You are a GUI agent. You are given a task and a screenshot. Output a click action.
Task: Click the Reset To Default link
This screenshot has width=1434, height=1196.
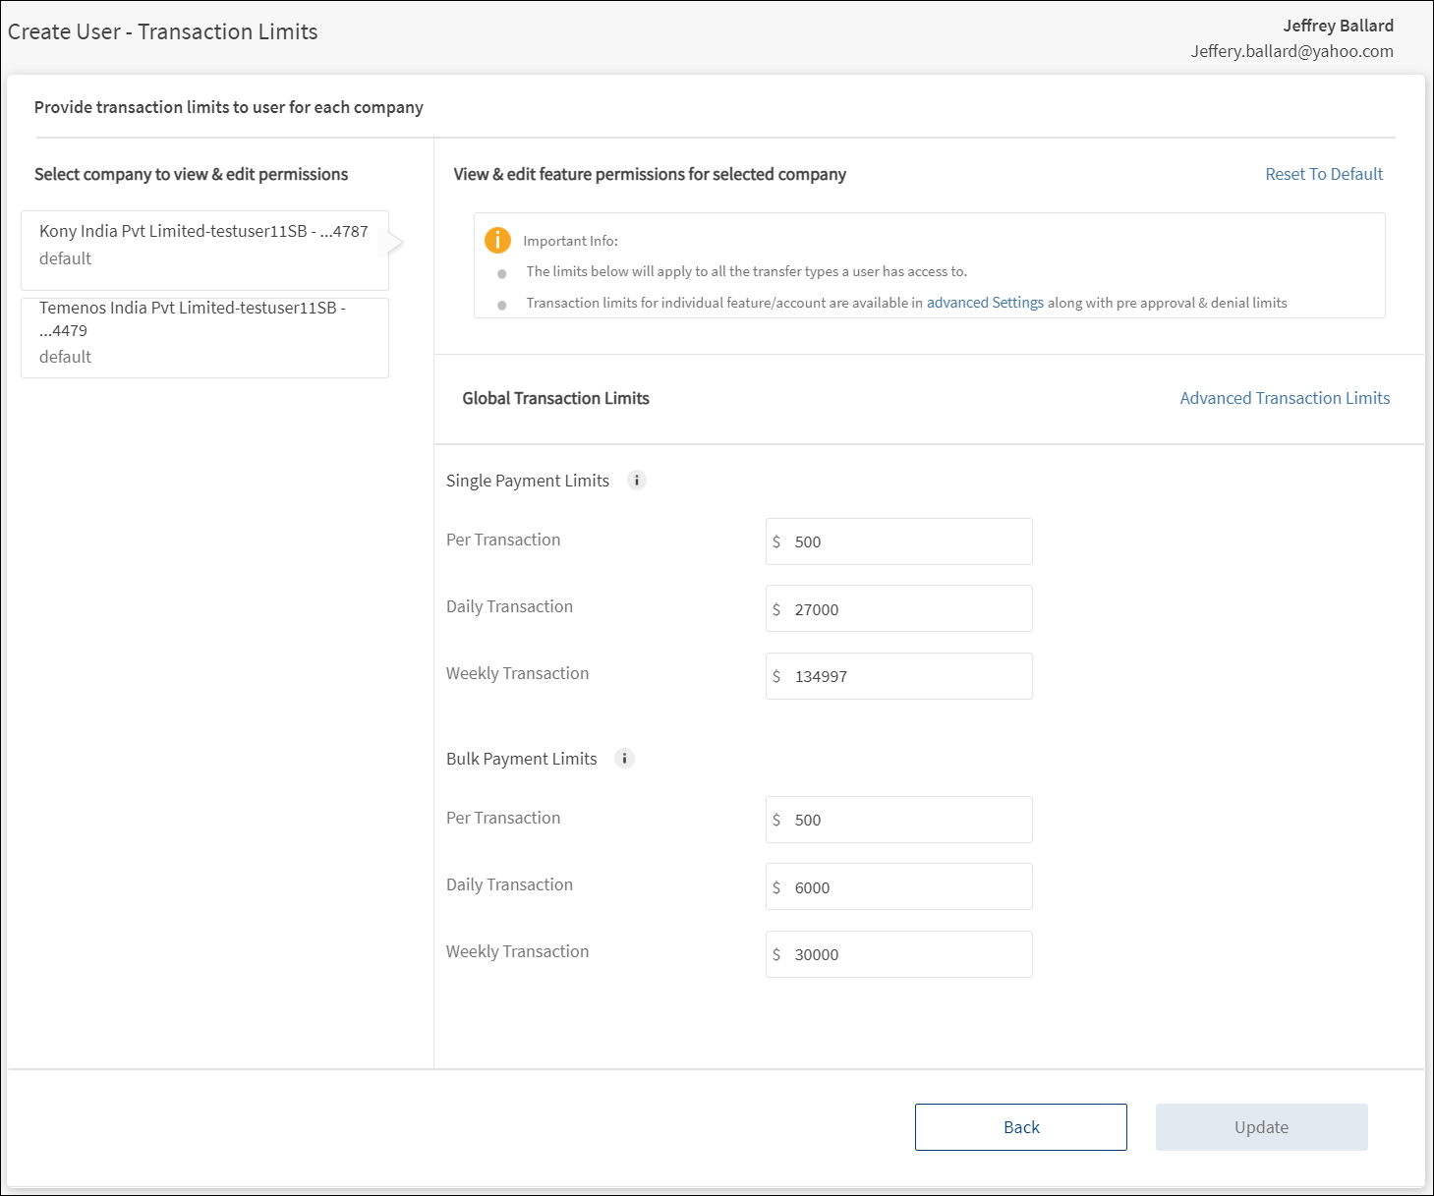click(1323, 174)
